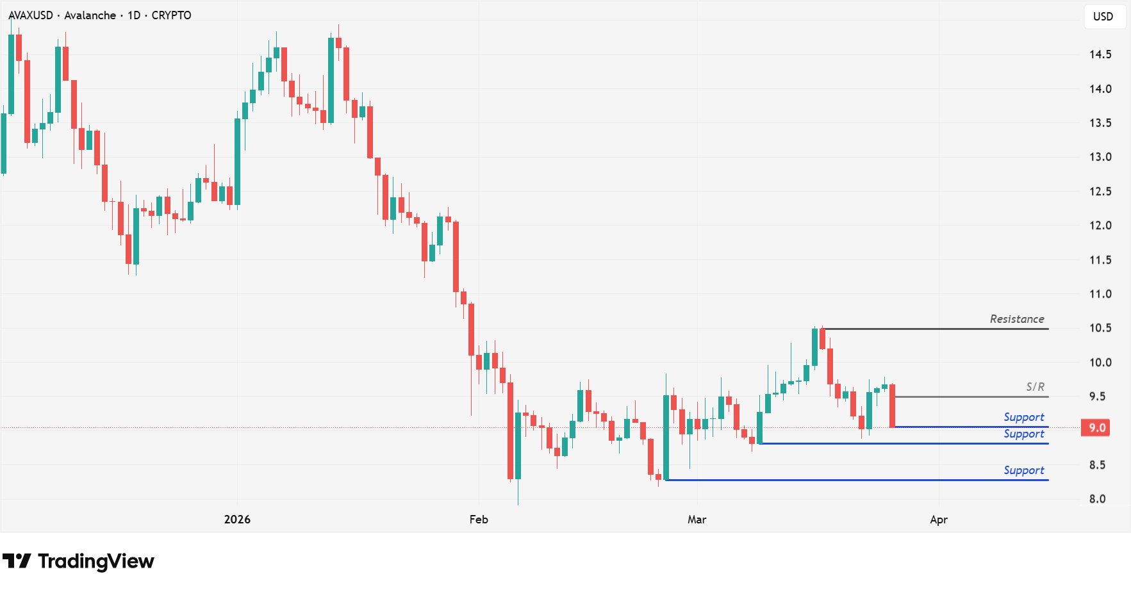Open the USD currency selector
The height and width of the screenshot is (590, 1131).
coord(1103,17)
